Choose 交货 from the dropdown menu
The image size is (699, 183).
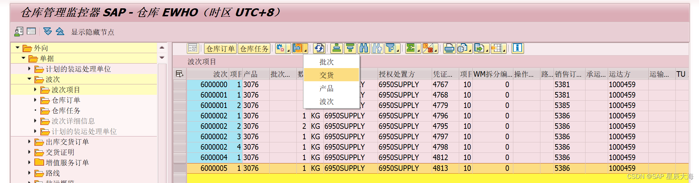click(x=331, y=75)
